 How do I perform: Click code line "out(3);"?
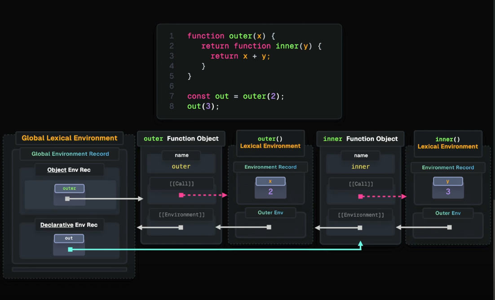click(x=203, y=106)
